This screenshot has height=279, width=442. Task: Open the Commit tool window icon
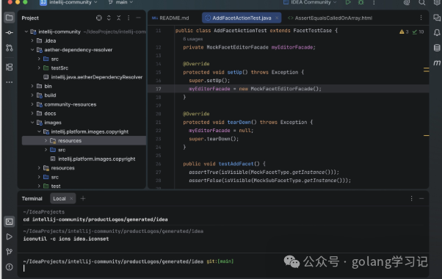(x=9, y=33)
